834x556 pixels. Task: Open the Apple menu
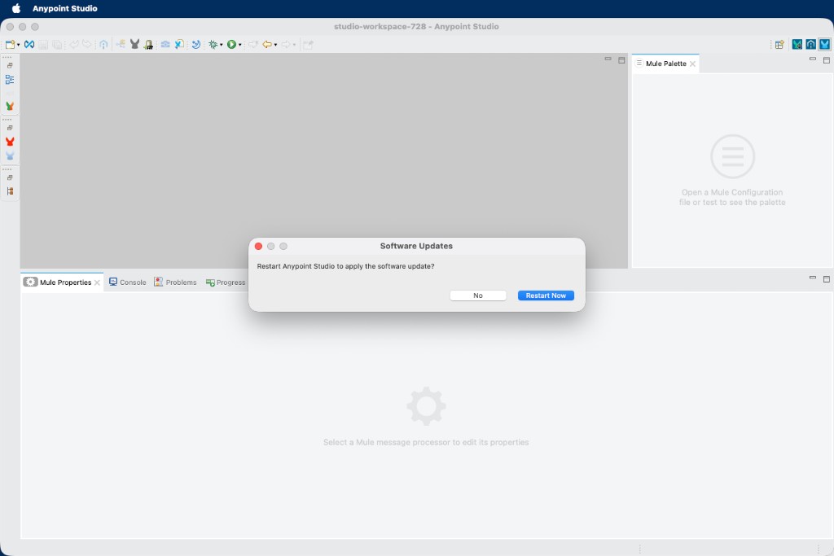pos(16,8)
